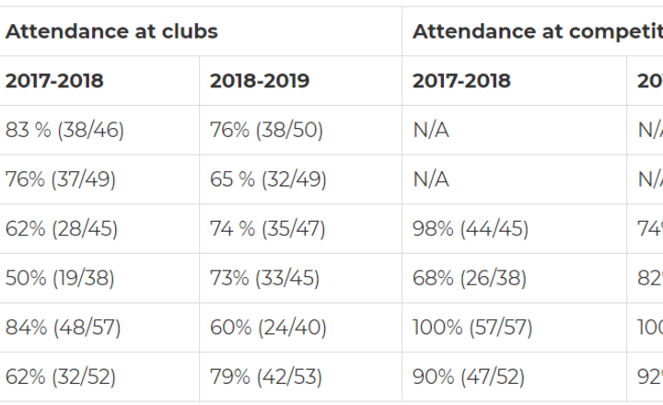
Task: Select the cell reading 76% (37/49)
Action: coord(61,179)
